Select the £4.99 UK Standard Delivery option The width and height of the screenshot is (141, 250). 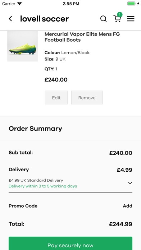pos(70,183)
